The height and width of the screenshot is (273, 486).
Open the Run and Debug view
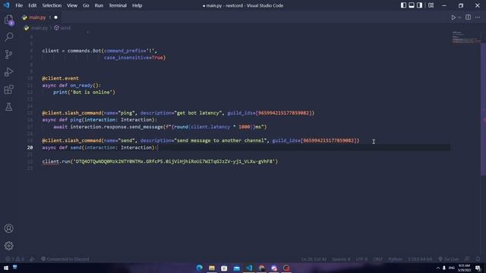(x=9, y=72)
